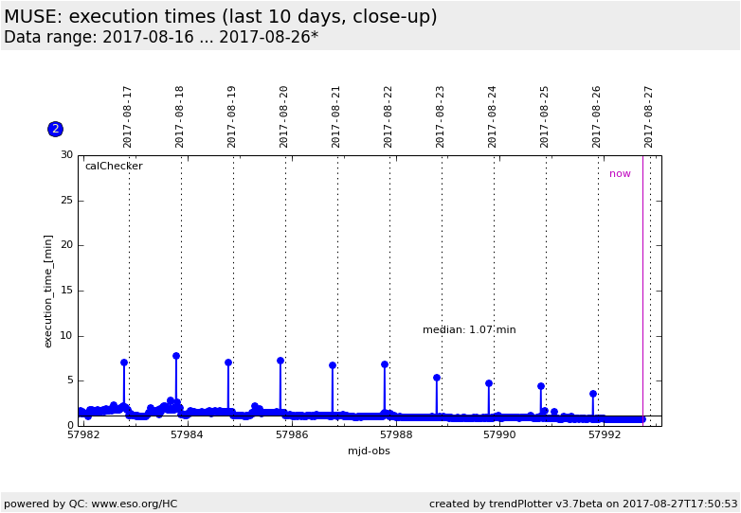Click the highest spike point near 2017-08-18

176,356
